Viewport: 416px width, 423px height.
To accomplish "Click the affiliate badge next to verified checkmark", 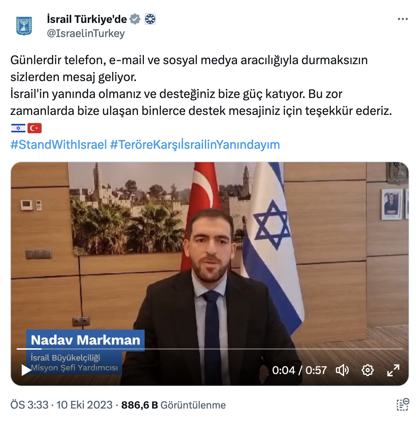I will point(150,19).
